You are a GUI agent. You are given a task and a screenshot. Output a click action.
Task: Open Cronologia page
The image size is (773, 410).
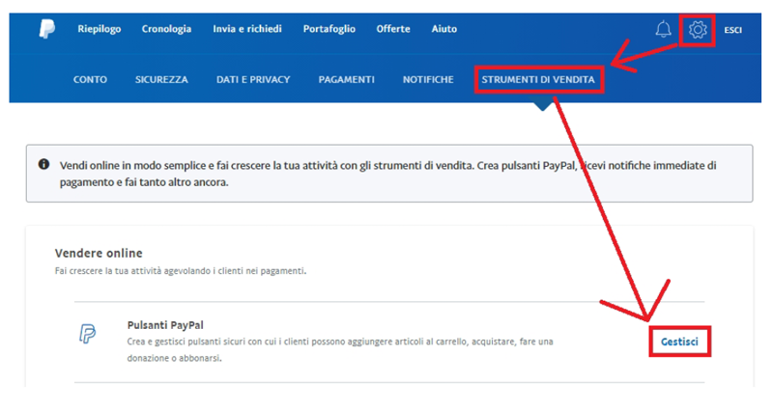pos(166,29)
